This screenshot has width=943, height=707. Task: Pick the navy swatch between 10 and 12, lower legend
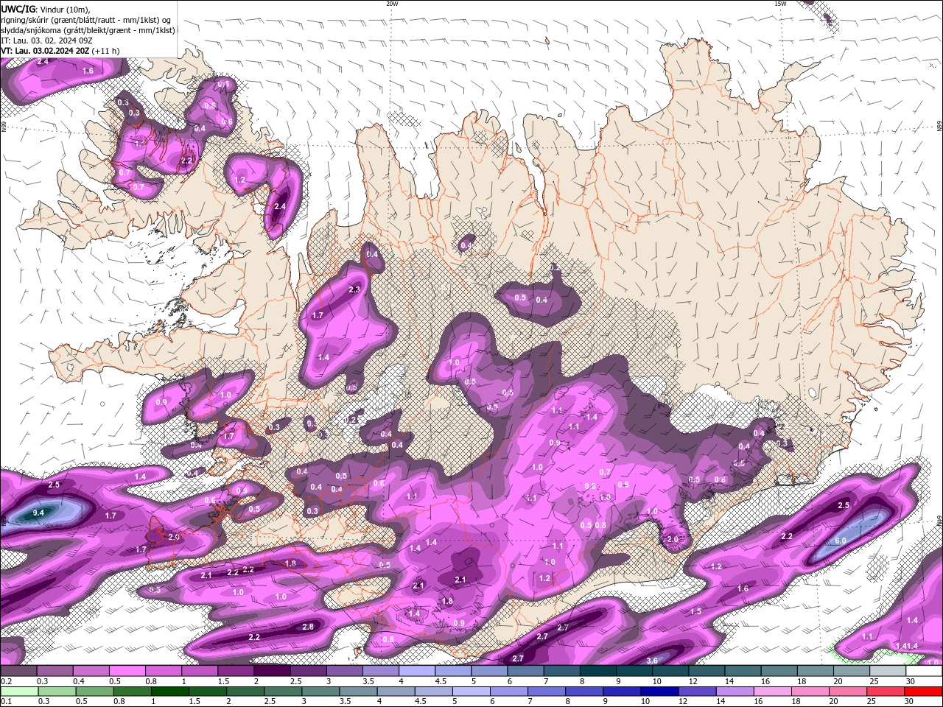point(659,692)
